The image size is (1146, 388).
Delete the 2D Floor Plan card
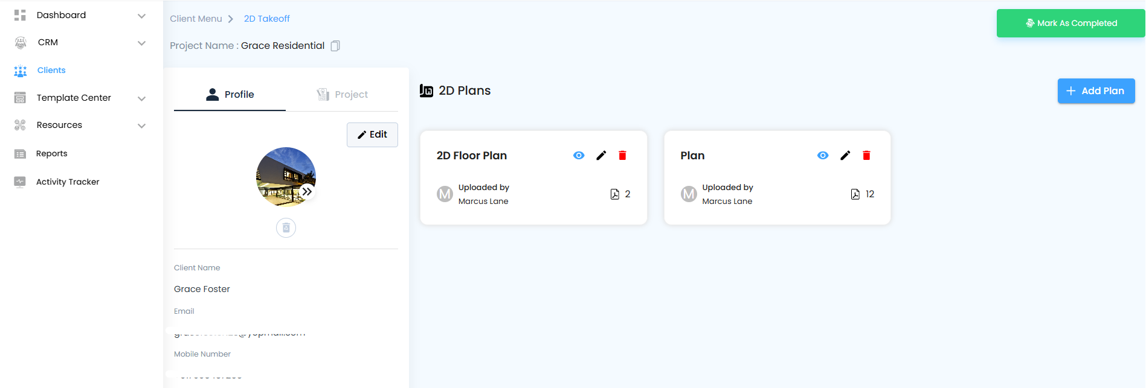pos(622,156)
